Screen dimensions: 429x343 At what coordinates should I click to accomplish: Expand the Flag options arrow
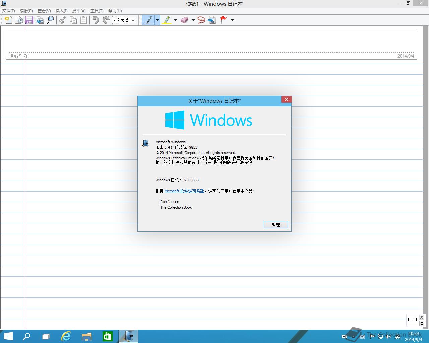coord(232,20)
